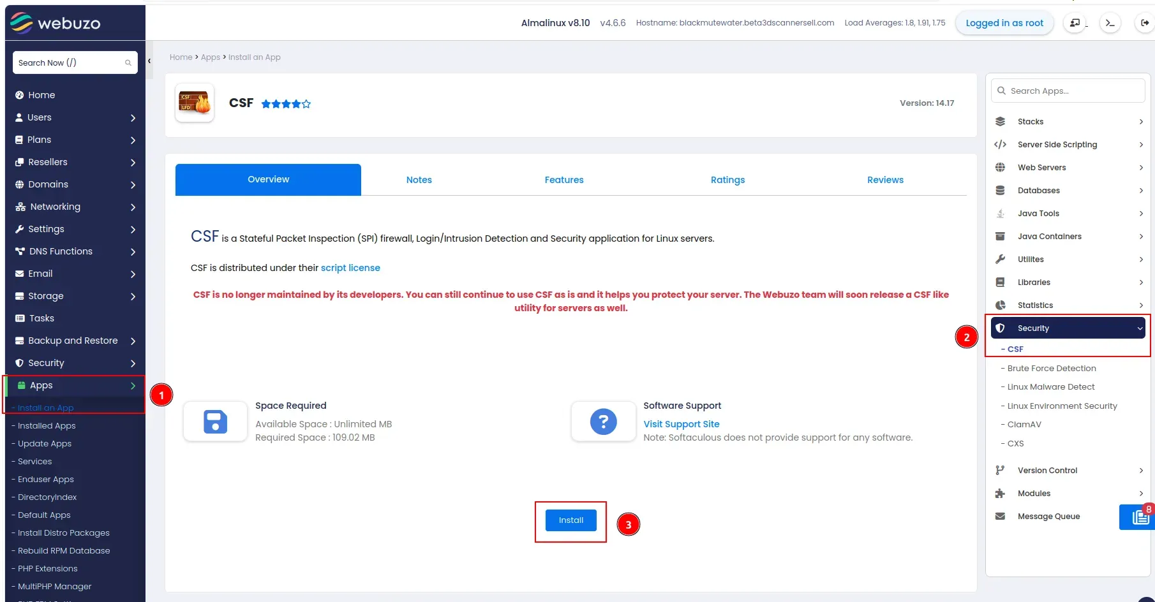This screenshot has height=602, width=1155.
Task: Expand the Networking menu chevron
Action: [x=133, y=207]
